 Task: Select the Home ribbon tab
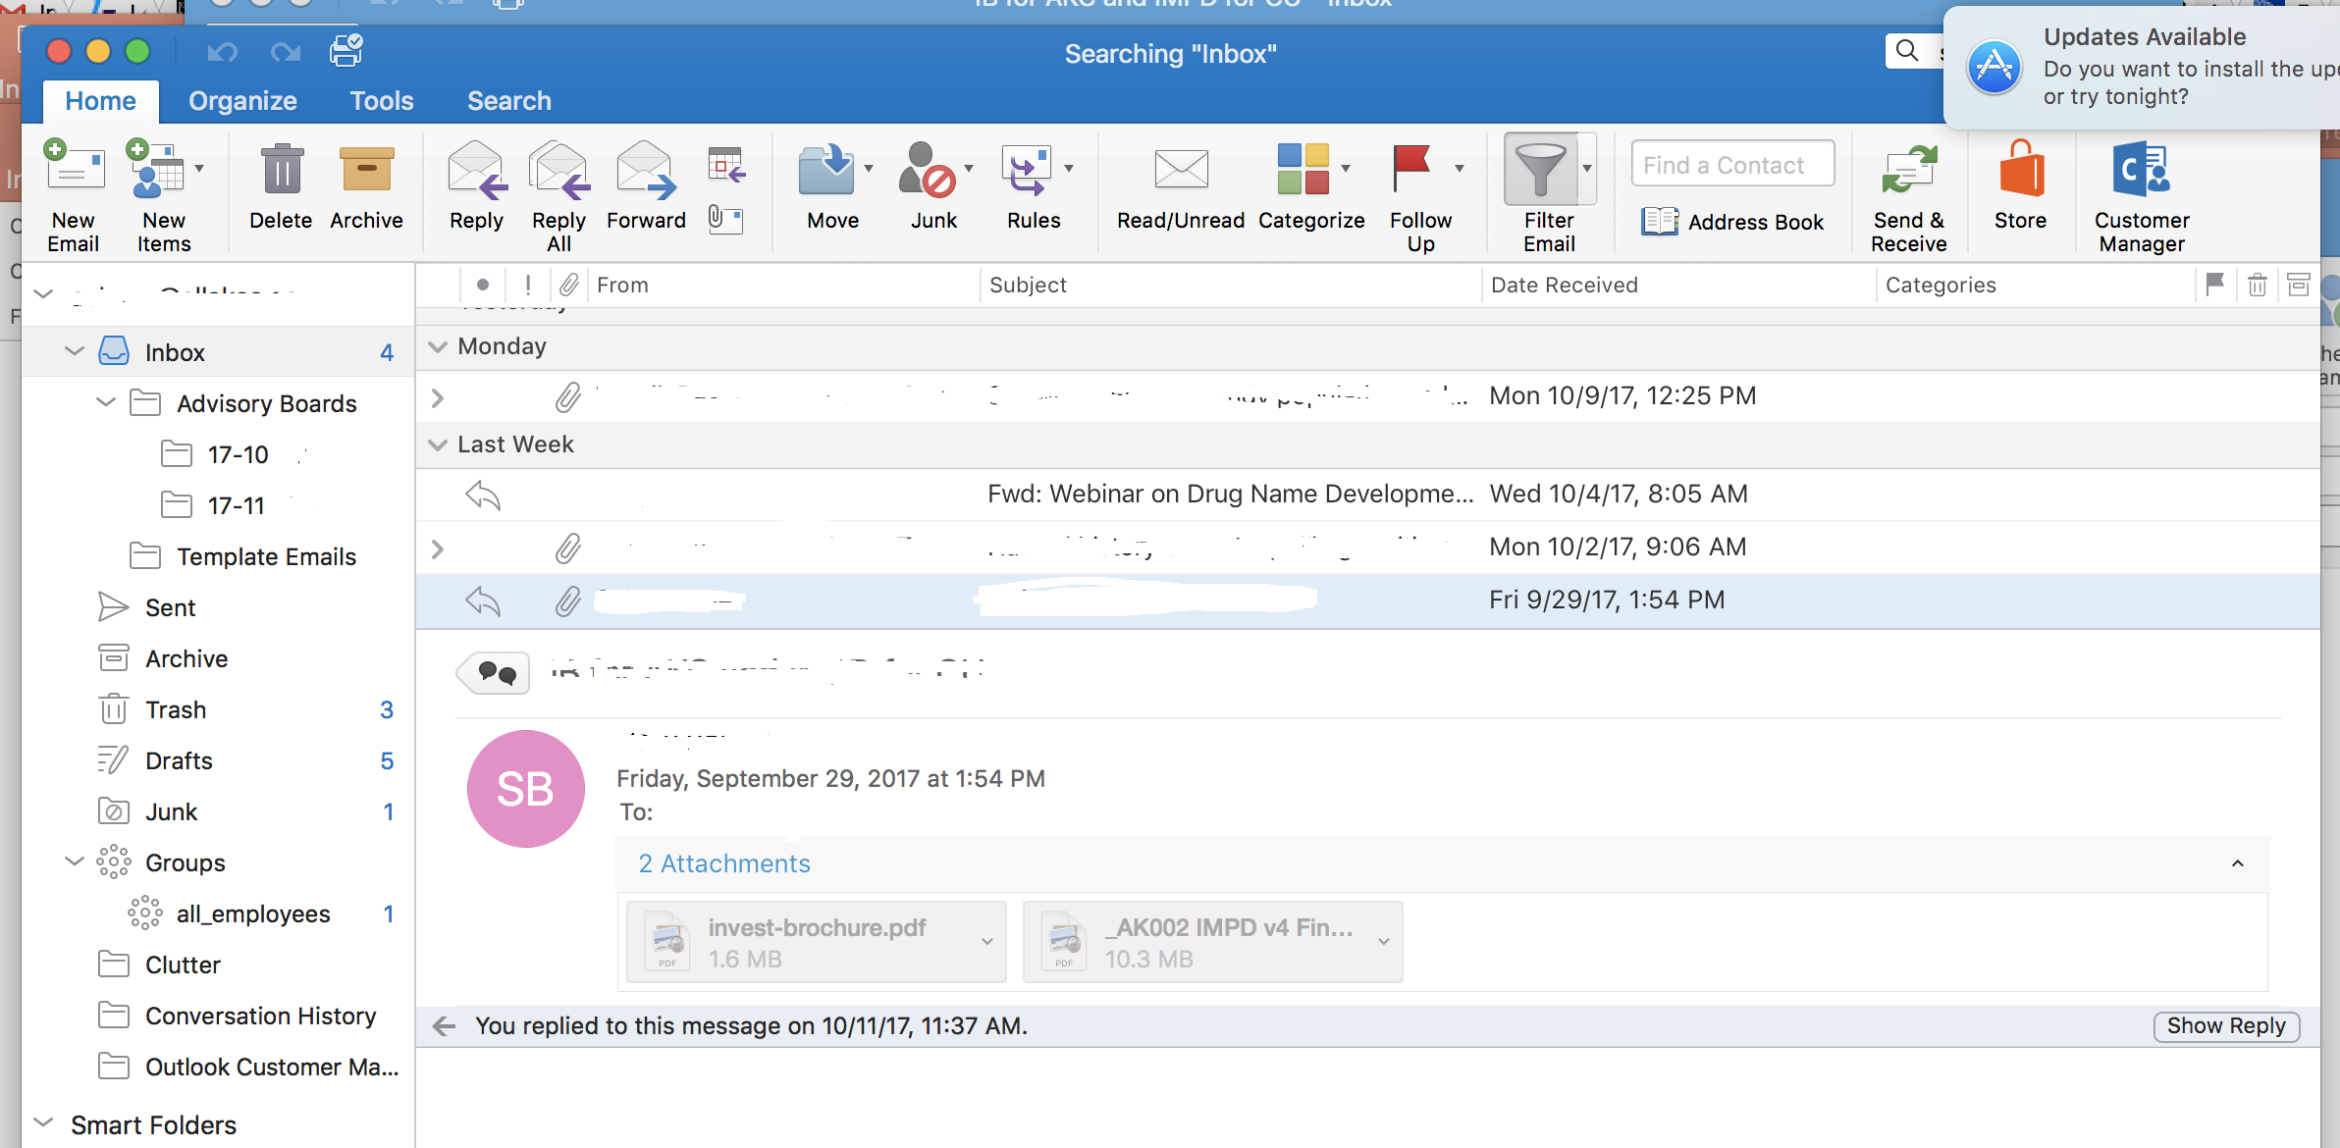(x=98, y=100)
